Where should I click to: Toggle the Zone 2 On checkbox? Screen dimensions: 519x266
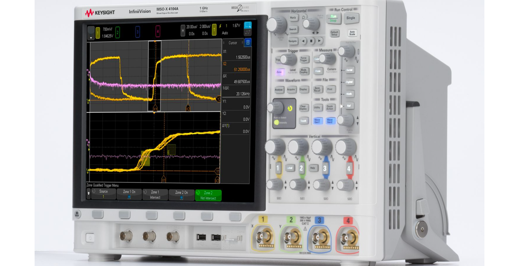click(181, 197)
